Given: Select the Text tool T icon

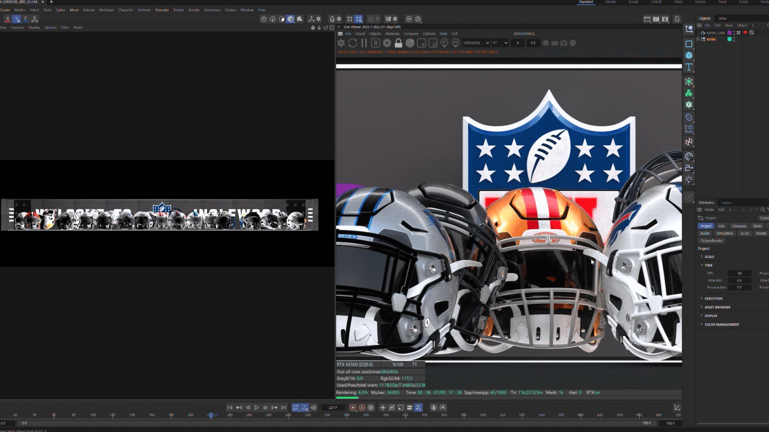Looking at the screenshot, I should point(688,67).
